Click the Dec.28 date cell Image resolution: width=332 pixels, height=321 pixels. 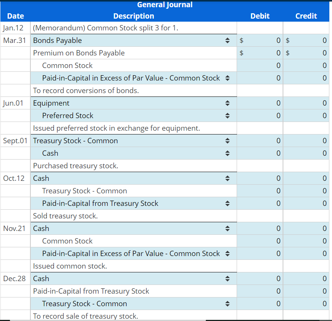point(16,278)
